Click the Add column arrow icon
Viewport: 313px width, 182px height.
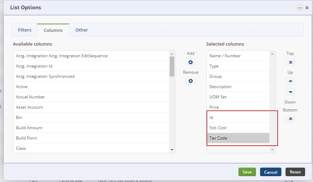click(191, 62)
